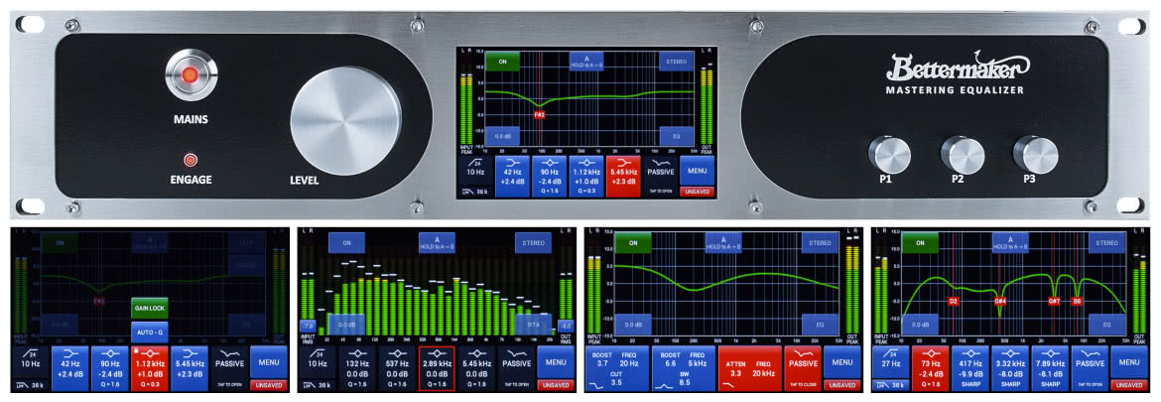1161x402 pixels.
Task: Select the 10 Hz high-pass filter on hardware display
Action: coord(474,170)
